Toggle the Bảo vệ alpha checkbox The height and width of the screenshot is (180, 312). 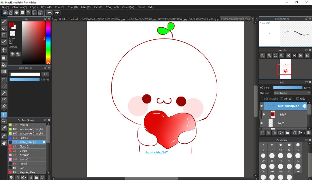pos(262,99)
